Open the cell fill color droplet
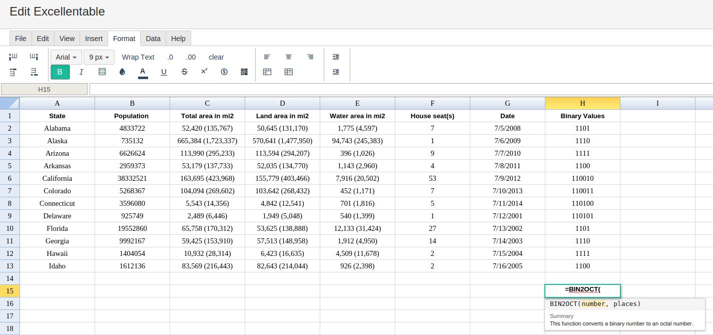 tap(122, 72)
